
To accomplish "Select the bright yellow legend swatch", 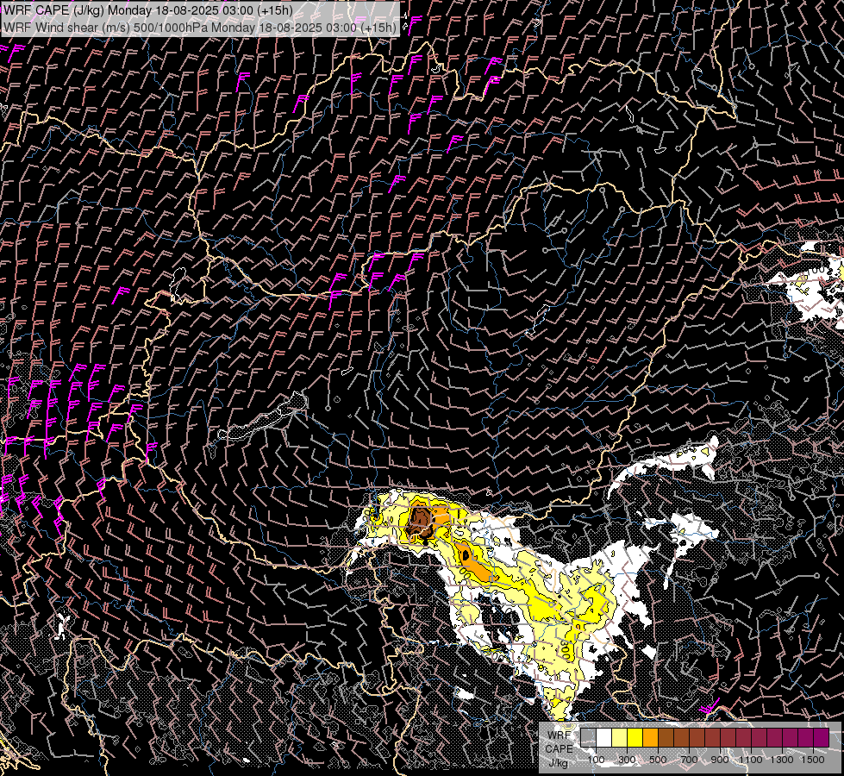I will (x=635, y=737).
